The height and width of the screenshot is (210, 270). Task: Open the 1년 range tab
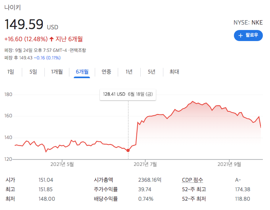coord(129,72)
